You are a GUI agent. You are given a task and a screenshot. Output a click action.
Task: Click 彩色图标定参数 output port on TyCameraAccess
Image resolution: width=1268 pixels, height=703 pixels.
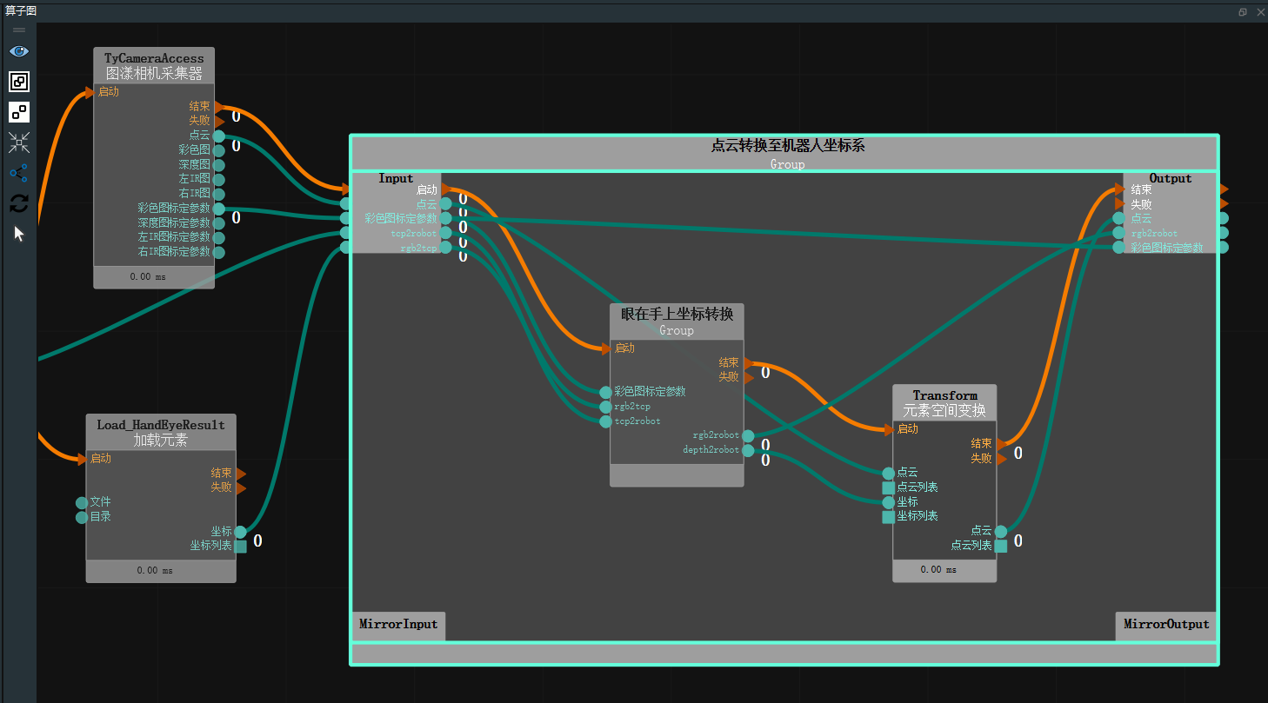pyautogui.click(x=219, y=209)
